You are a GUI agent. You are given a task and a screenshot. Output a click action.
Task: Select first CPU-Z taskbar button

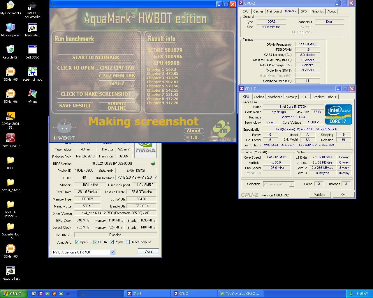[147, 294]
